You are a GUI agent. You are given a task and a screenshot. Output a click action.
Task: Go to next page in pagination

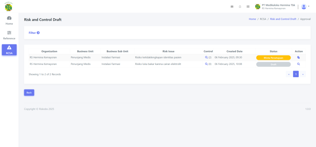pyautogui.click(x=303, y=74)
